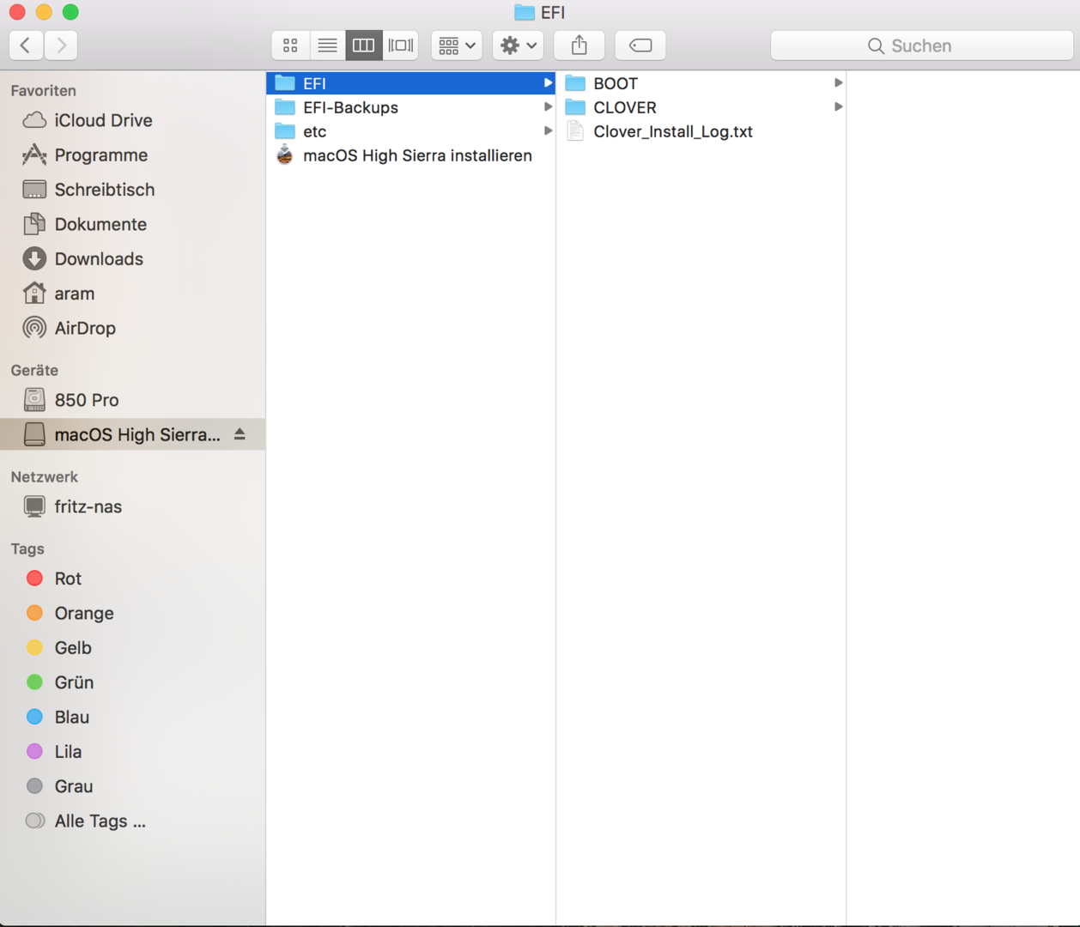Select macOS High Sierra device in sidebar
The image size is (1080, 927).
coord(132,434)
